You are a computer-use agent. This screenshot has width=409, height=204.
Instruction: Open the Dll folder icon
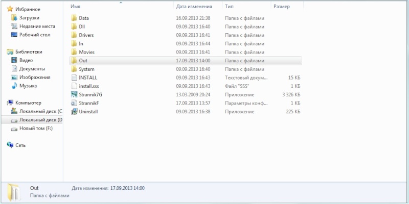[x=74, y=27]
